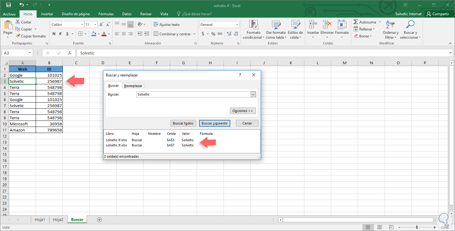Switch to the Reemplazar tab
This screenshot has height=231, width=455.
[x=133, y=86]
